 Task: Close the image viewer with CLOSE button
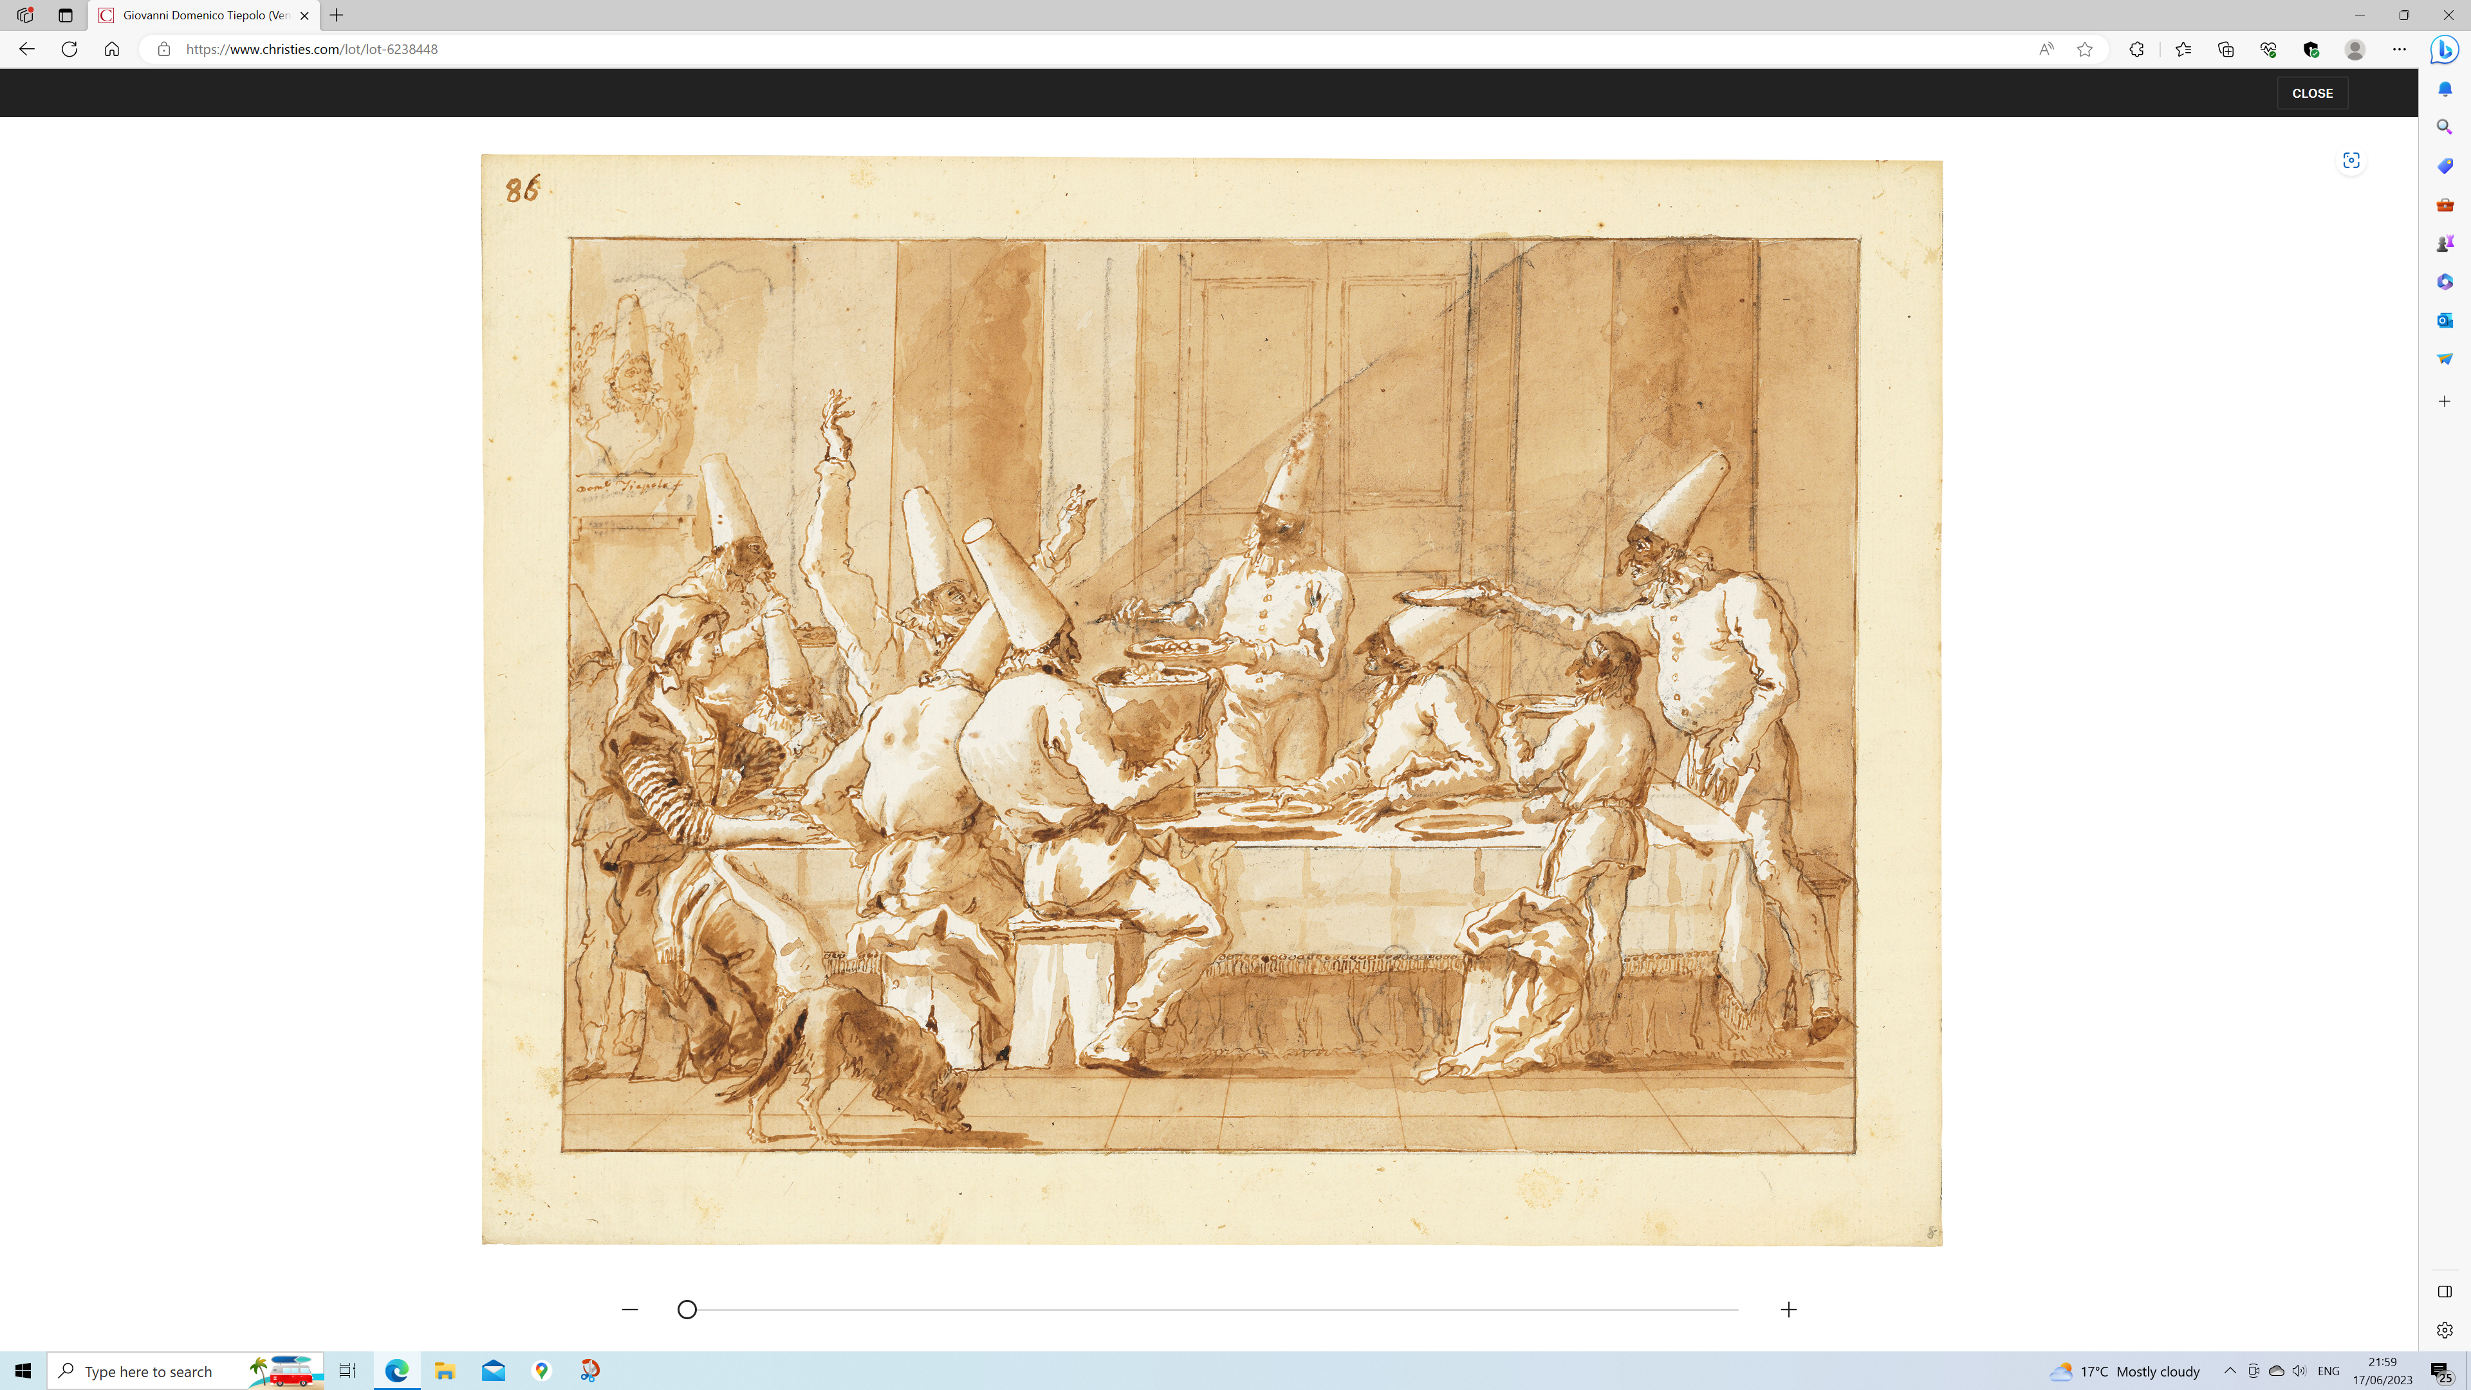pos(2312,93)
